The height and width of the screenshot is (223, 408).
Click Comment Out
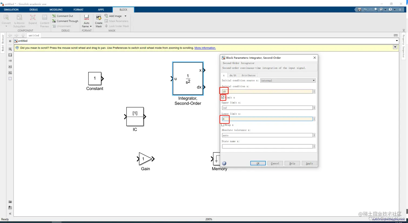click(63, 16)
